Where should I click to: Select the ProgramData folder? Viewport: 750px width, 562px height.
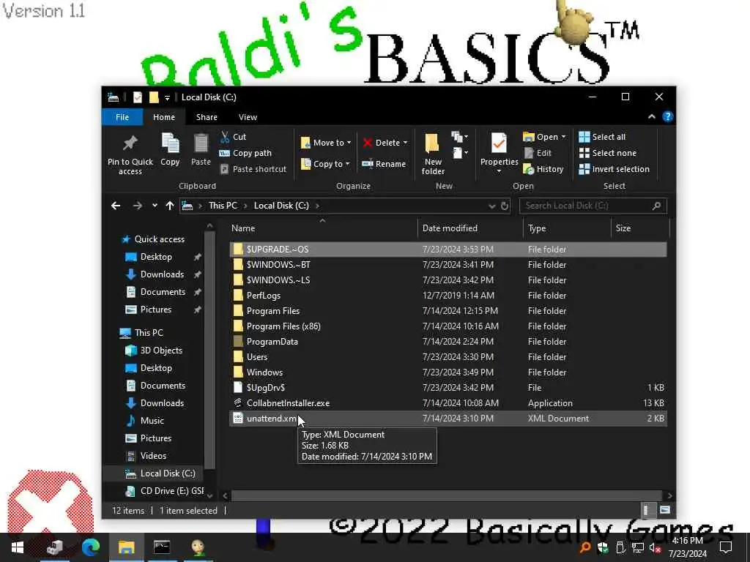click(x=448, y=342)
